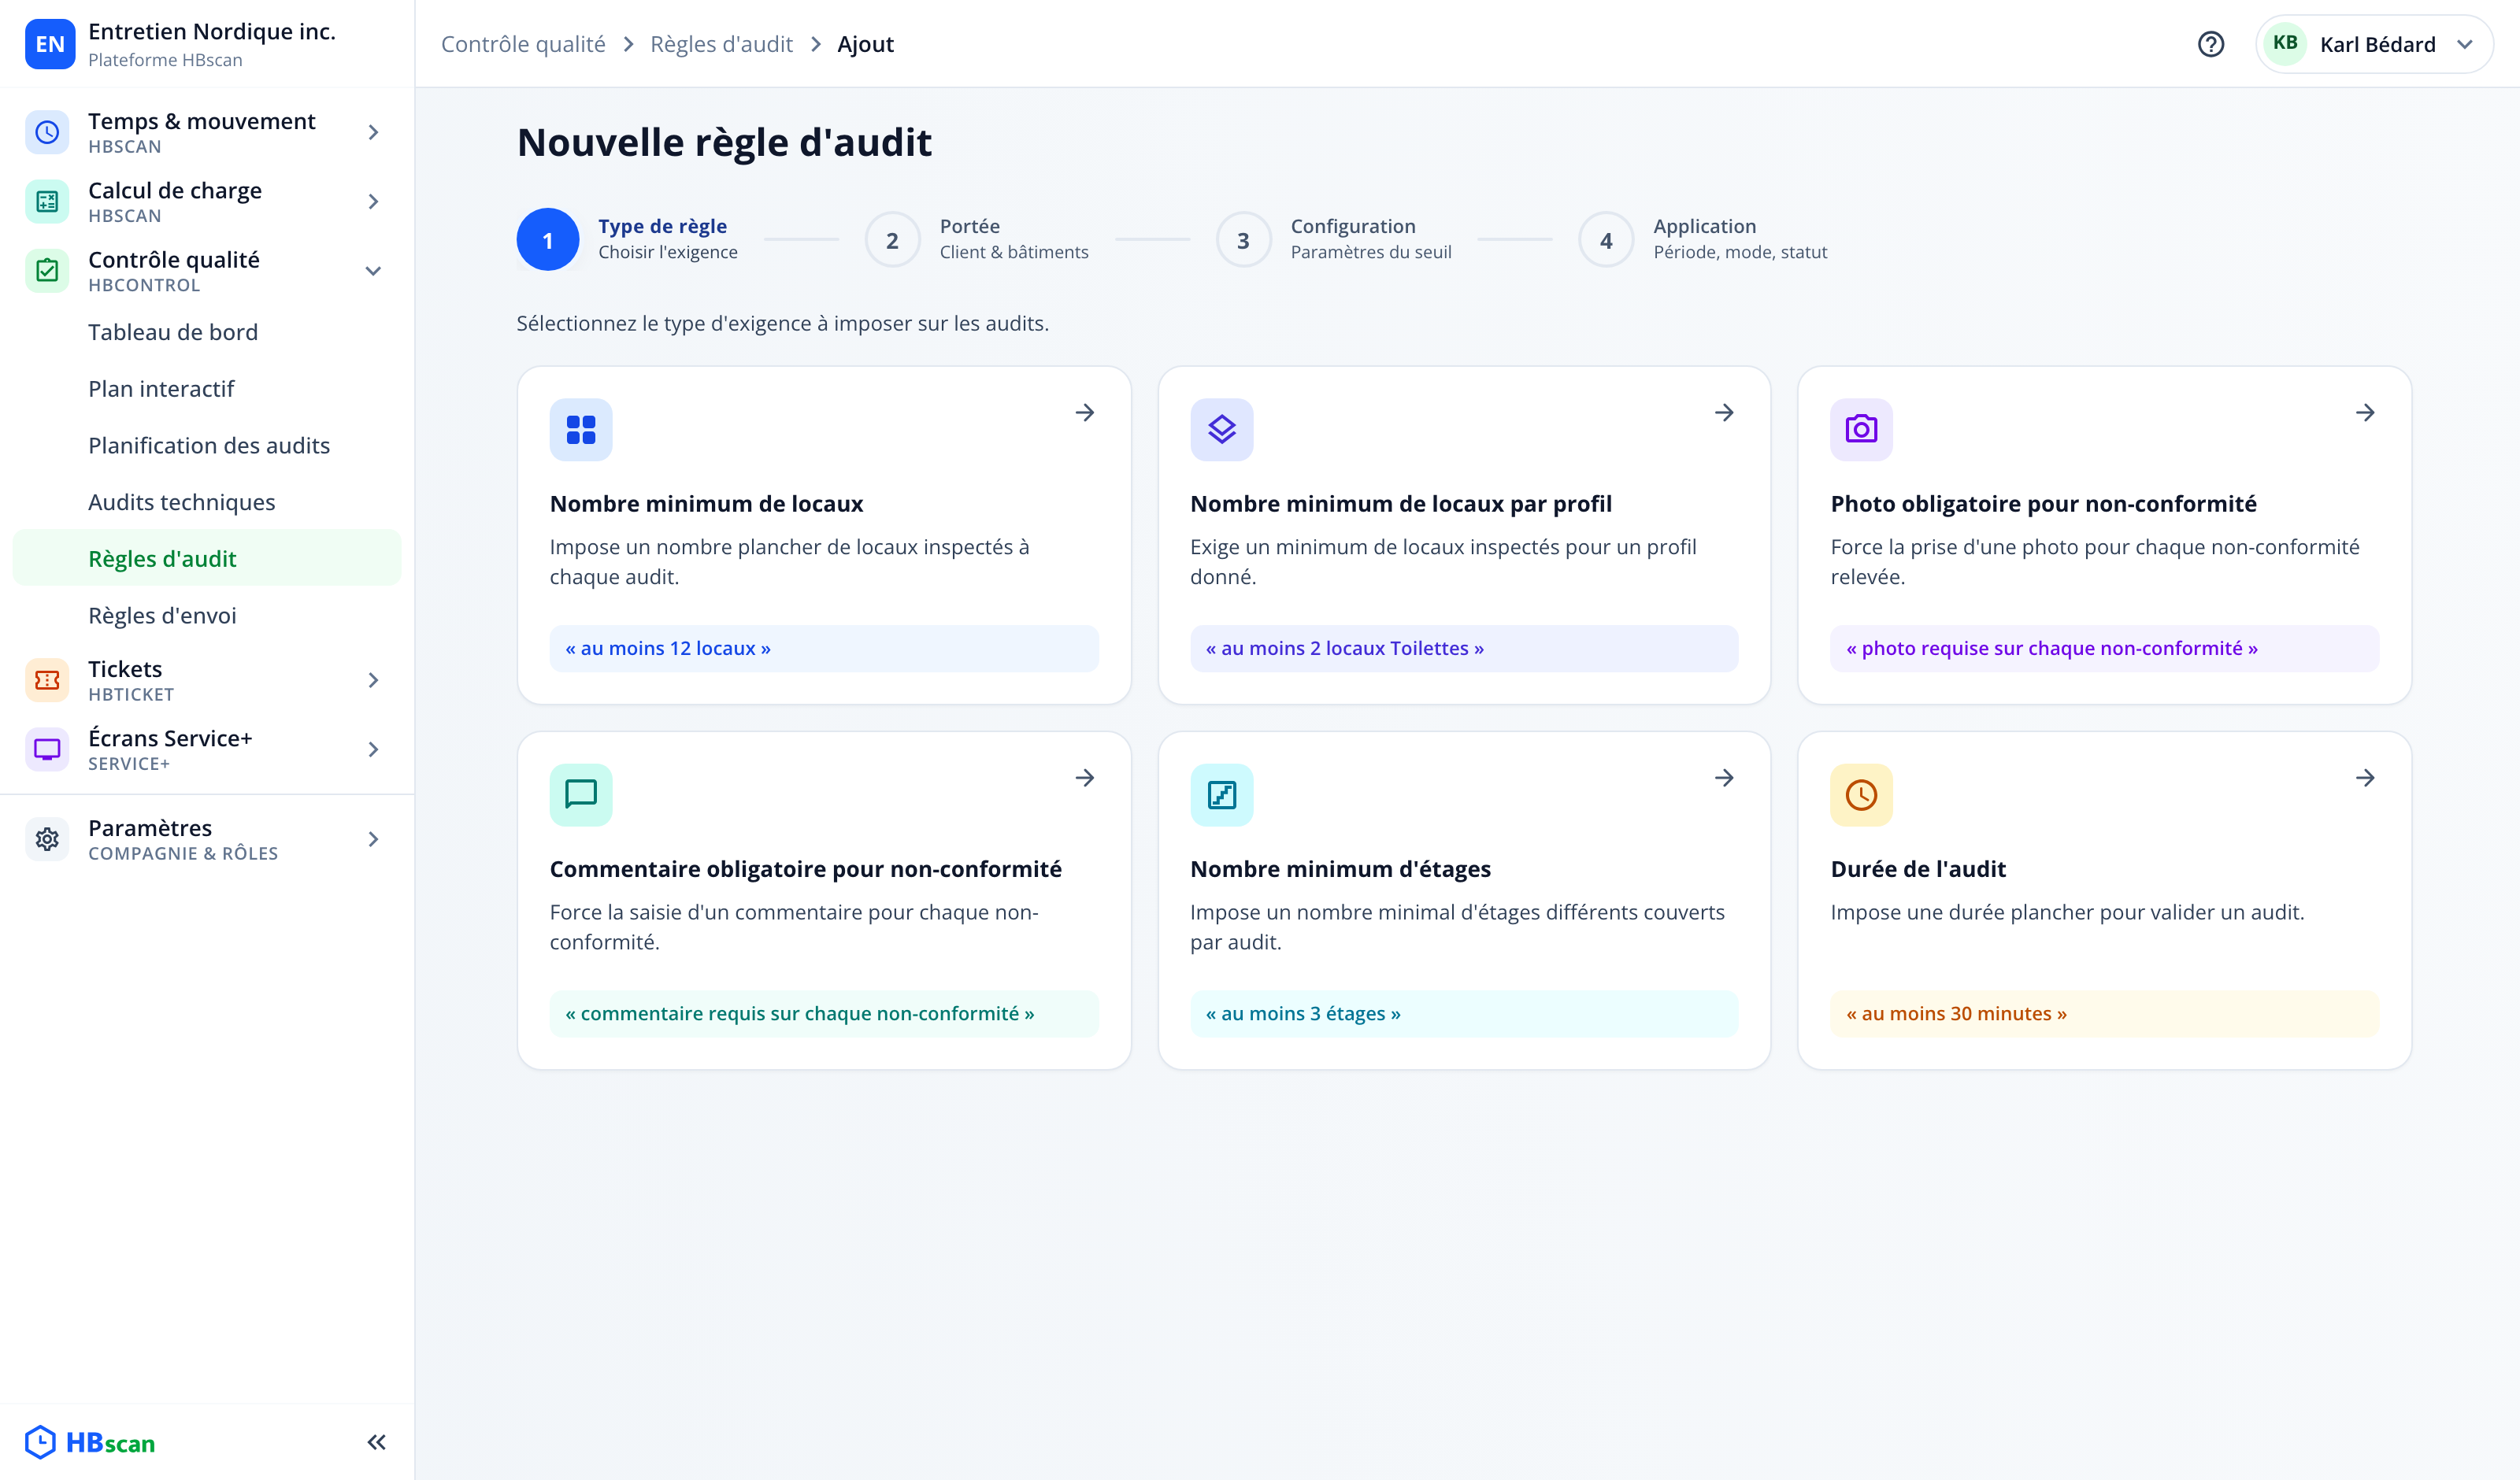
Task: Click clock icon for Durée de l'audit
Action: [x=1861, y=795]
